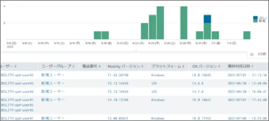269x121 pixels.
Task: Click the collapse handle under the chart
Action: click(x=136, y=51)
